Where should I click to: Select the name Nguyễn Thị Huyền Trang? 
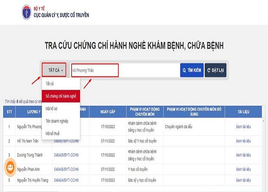tap(33, 180)
